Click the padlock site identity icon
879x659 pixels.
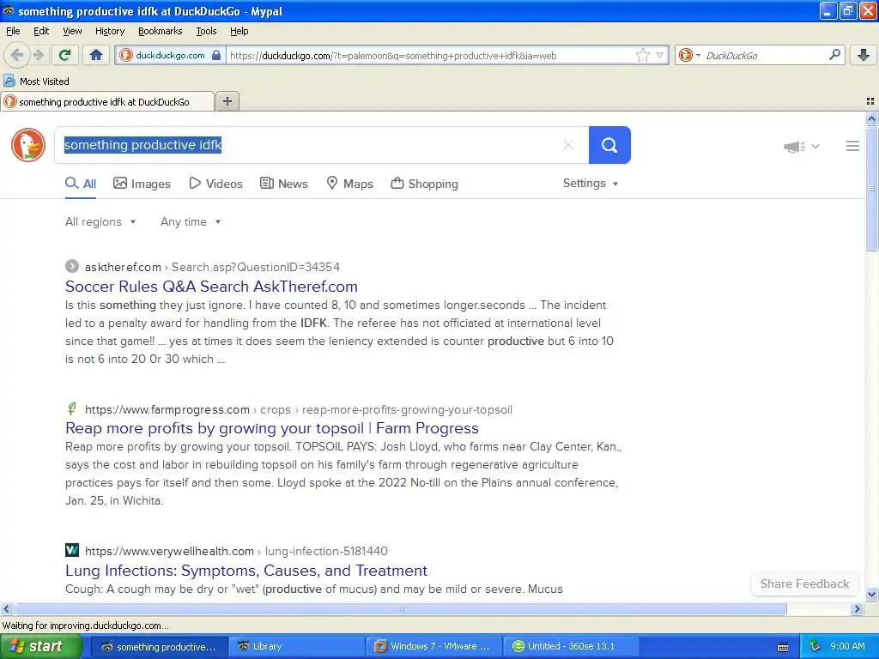pyautogui.click(x=216, y=55)
